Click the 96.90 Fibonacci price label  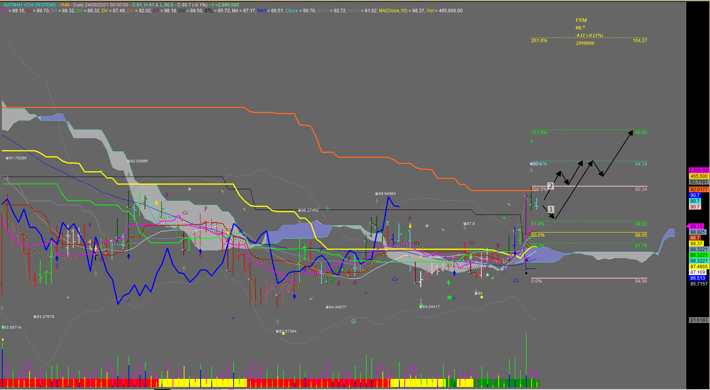[641, 132]
